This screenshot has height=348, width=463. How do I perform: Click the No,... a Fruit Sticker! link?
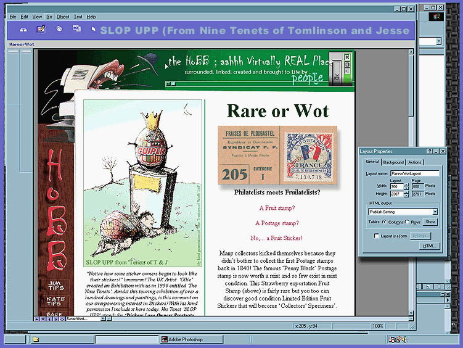pos(276,238)
